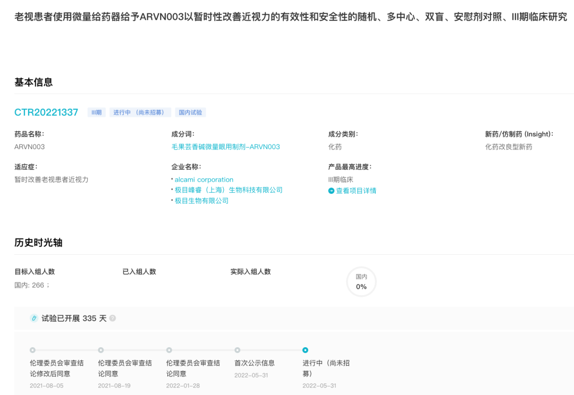Viewport: 574px width, 395px height.
Task: Open 极目峰睿（上海）生物科技有限公司 company page
Action: pyautogui.click(x=229, y=190)
